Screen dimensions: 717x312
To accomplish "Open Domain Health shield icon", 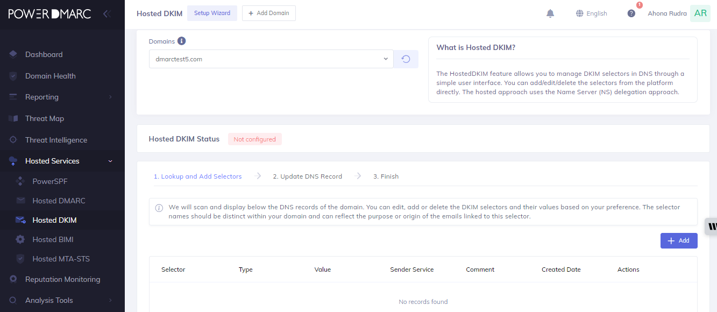I will click(x=13, y=76).
